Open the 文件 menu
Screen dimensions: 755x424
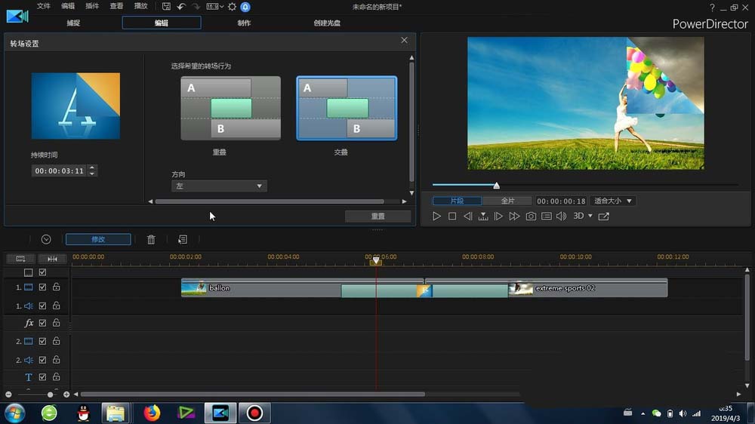pos(44,6)
